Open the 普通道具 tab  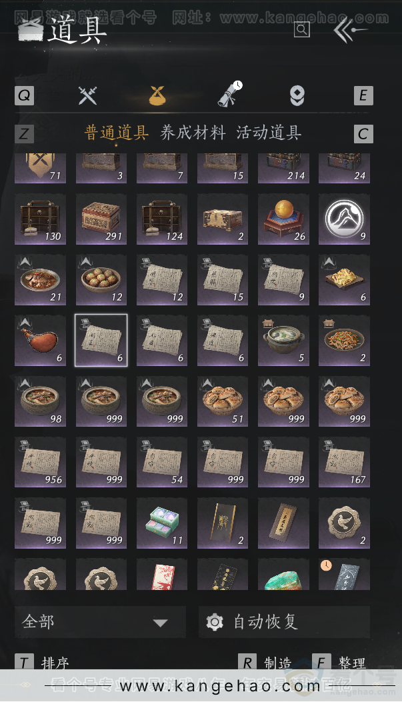(117, 133)
